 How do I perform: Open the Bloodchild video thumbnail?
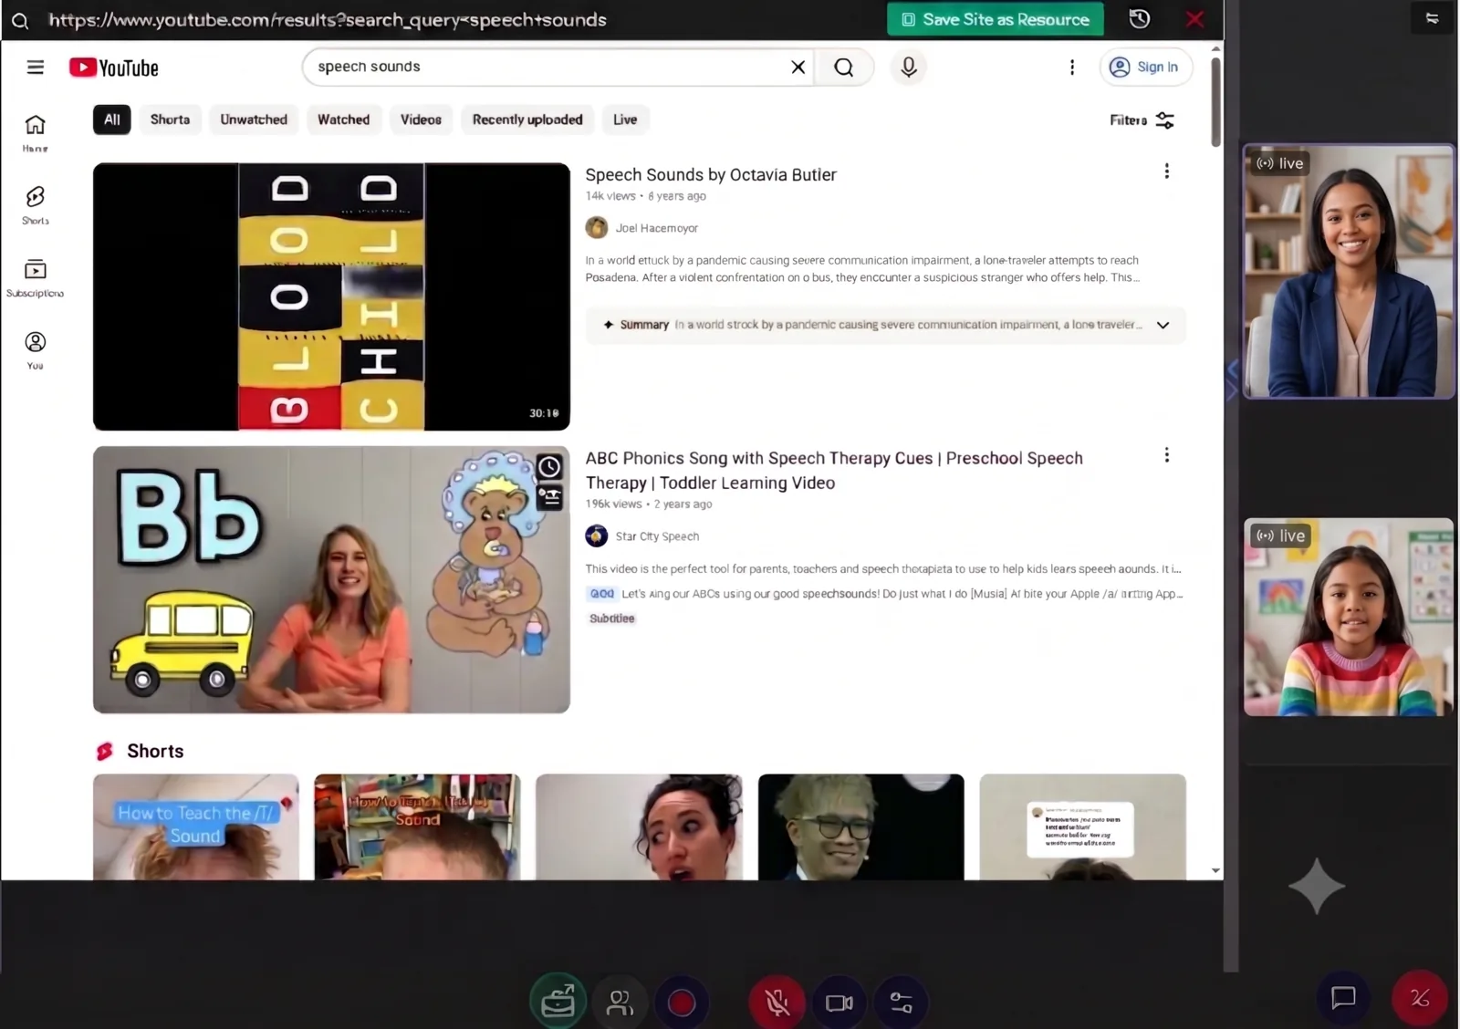(x=331, y=296)
